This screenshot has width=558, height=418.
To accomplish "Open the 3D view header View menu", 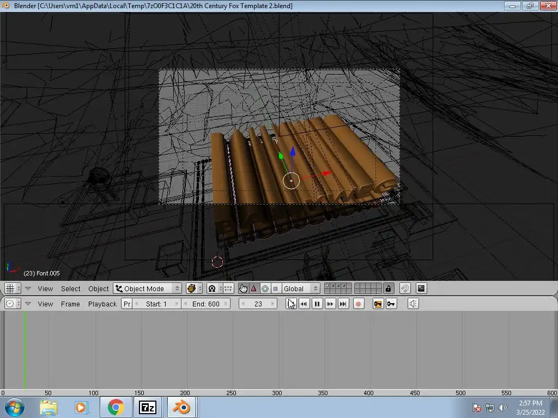I will (x=46, y=288).
